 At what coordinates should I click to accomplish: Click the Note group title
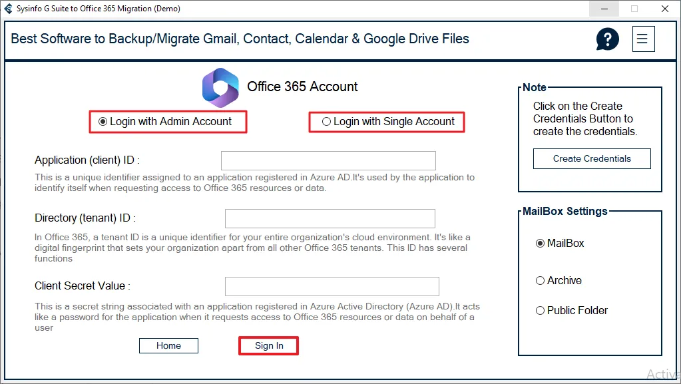click(x=535, y=88)
